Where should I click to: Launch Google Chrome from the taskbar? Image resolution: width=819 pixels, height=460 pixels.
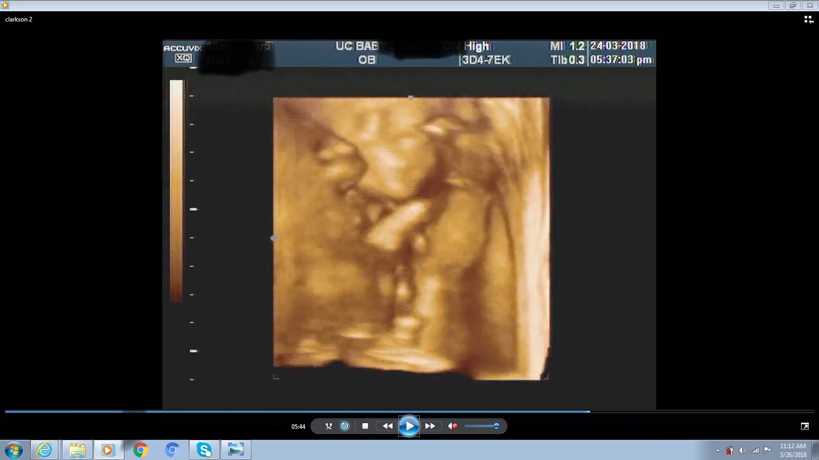click(140, 450)
